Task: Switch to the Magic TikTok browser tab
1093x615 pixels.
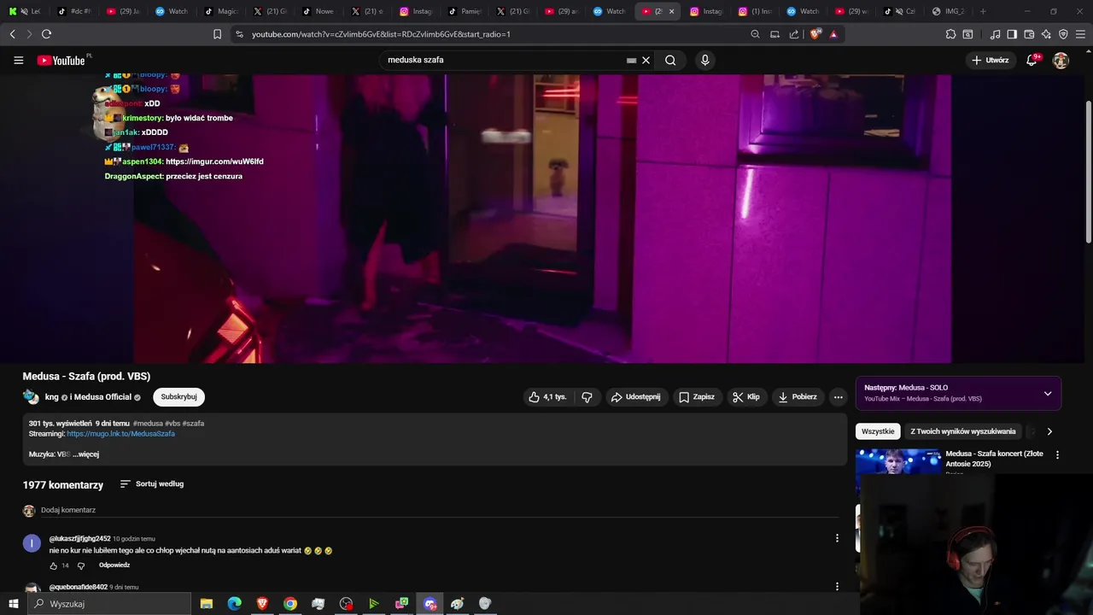Action: (x=222, y=11)
